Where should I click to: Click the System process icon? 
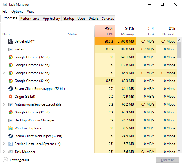(11, 49)
